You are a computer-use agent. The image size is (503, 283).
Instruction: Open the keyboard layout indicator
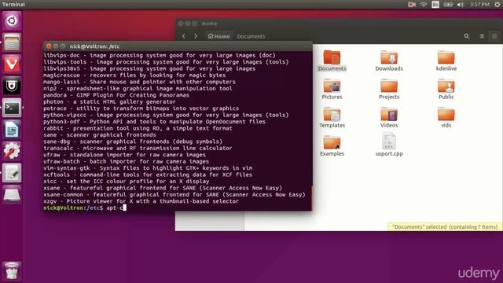click(435, 5)
